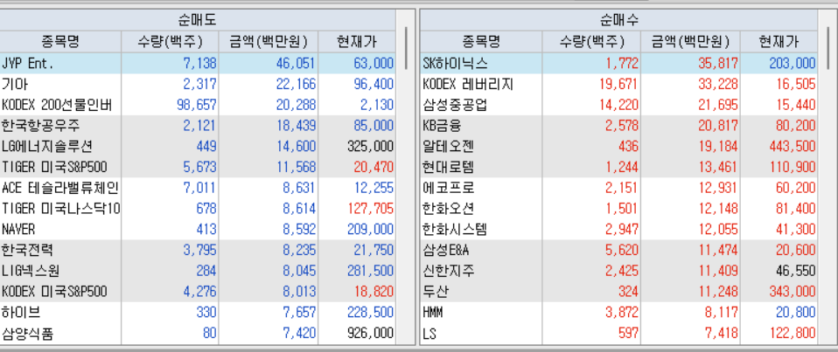Select the NAVER row
The height and width of the screenshot is (352, 838).
(198, 230)
